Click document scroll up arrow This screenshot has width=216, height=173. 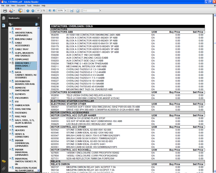215,16
